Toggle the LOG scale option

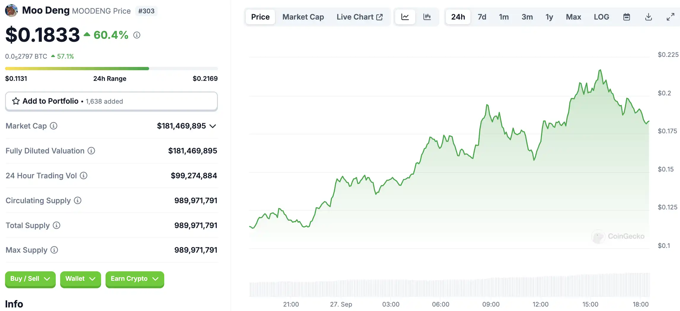click(601, 17)
